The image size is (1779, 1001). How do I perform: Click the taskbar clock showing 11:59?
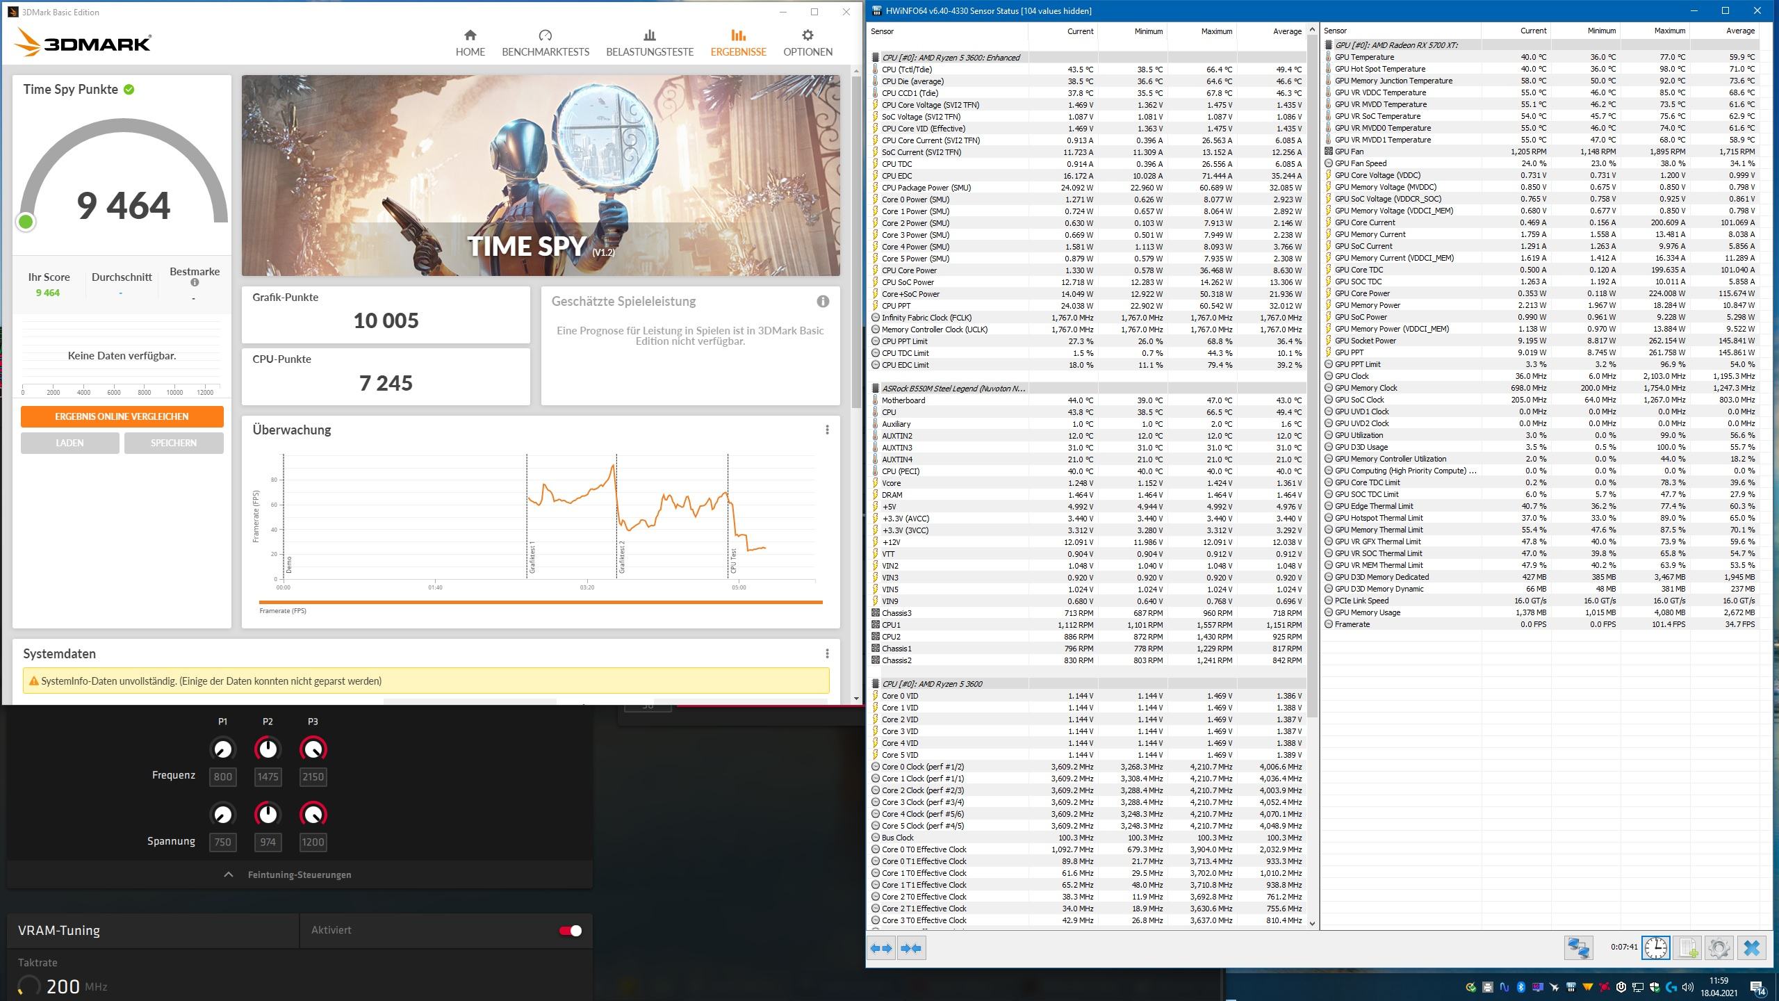(x=1719, y=986)
